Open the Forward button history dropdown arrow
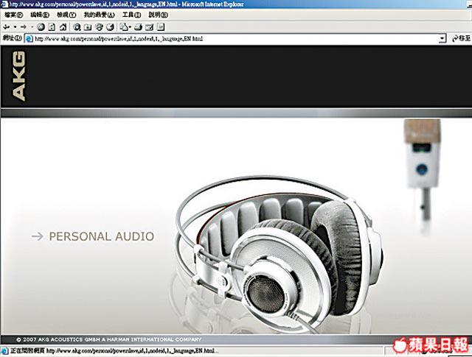This screenshot has height=357, width=472. click(32, 27)
